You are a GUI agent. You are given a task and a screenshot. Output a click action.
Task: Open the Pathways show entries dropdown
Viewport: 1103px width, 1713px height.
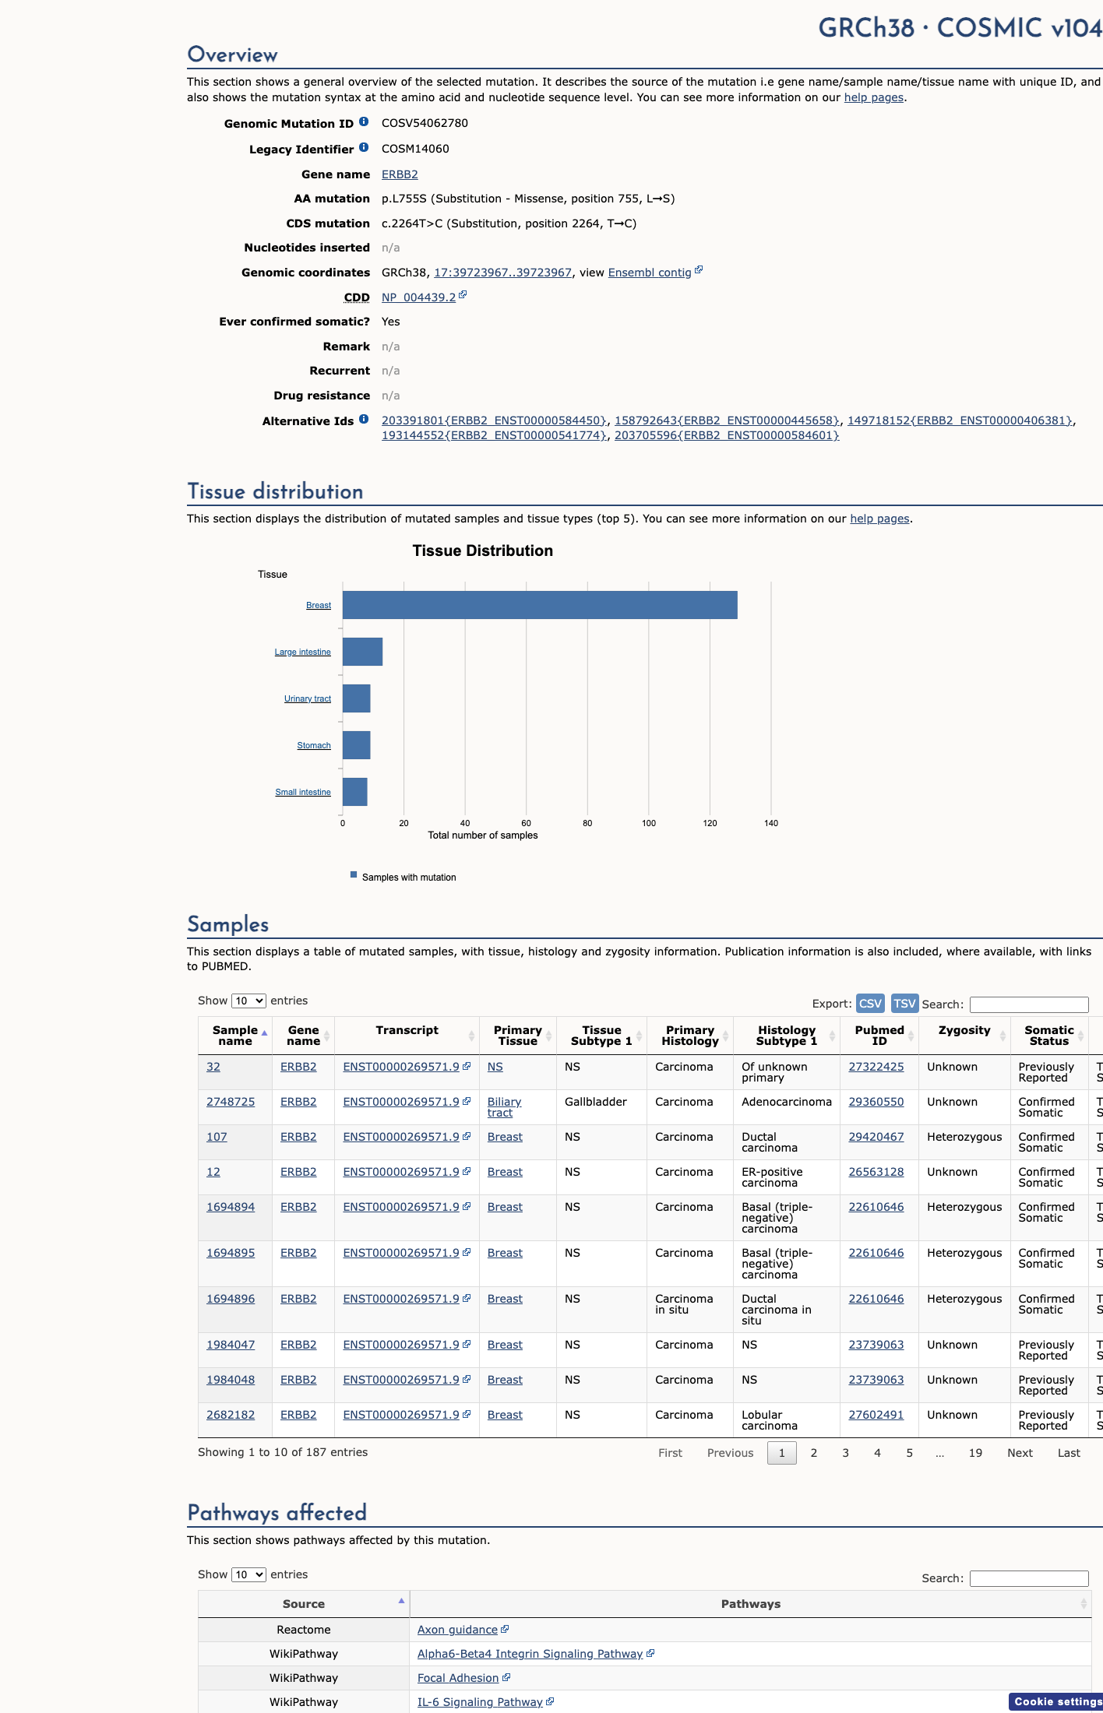[248, 1574]
